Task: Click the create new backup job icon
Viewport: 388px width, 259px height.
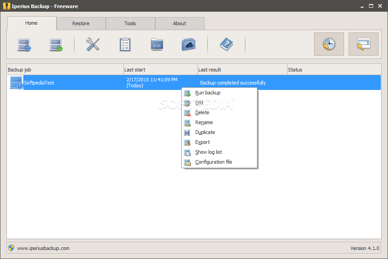Action: 24,45
